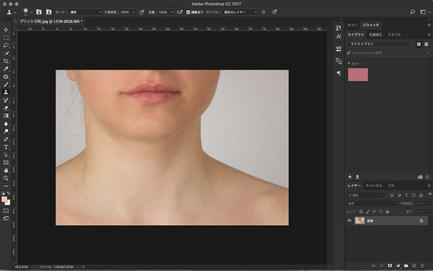Open layer style fx menu

[382, 266]
